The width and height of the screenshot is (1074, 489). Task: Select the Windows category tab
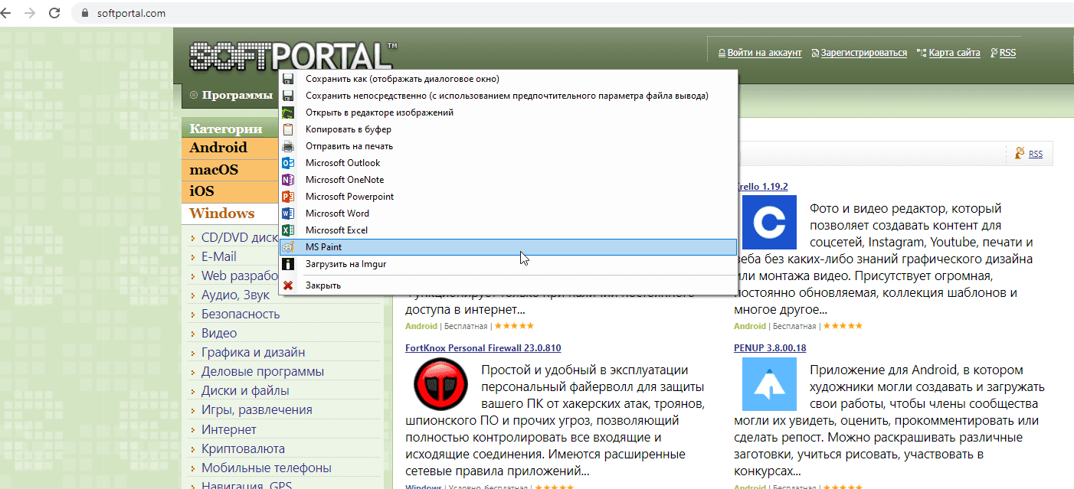(x=230, y=214)
